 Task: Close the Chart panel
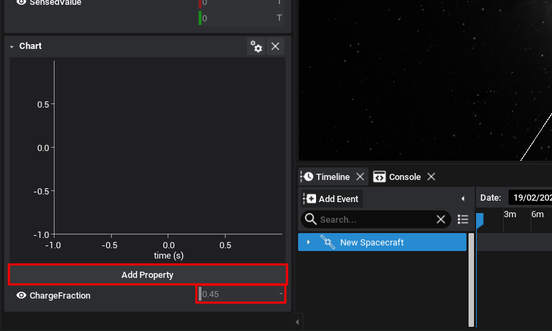(x=275, y=46)
